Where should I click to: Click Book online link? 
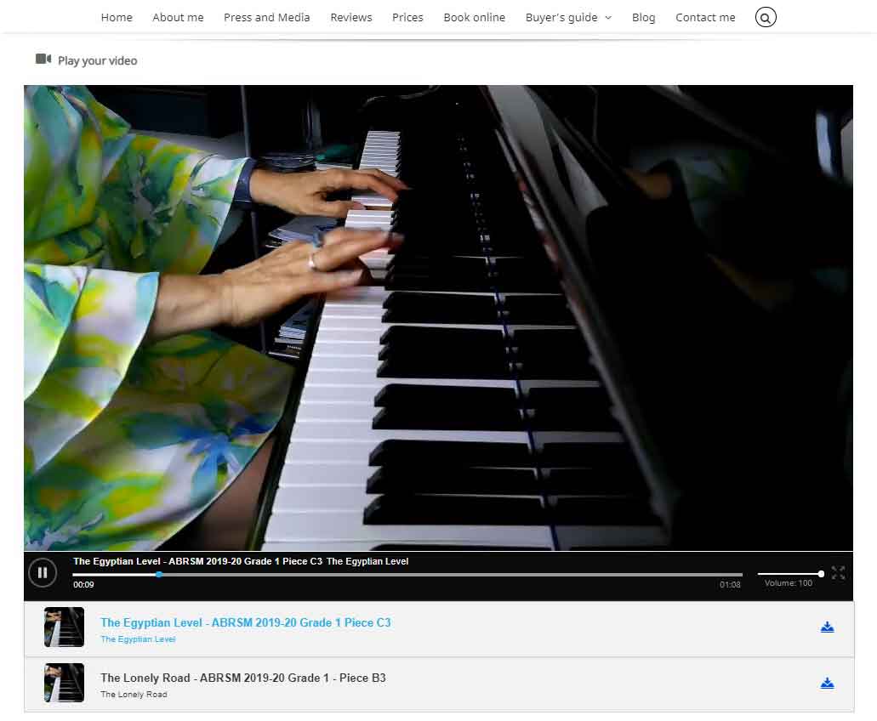[474, 17]
